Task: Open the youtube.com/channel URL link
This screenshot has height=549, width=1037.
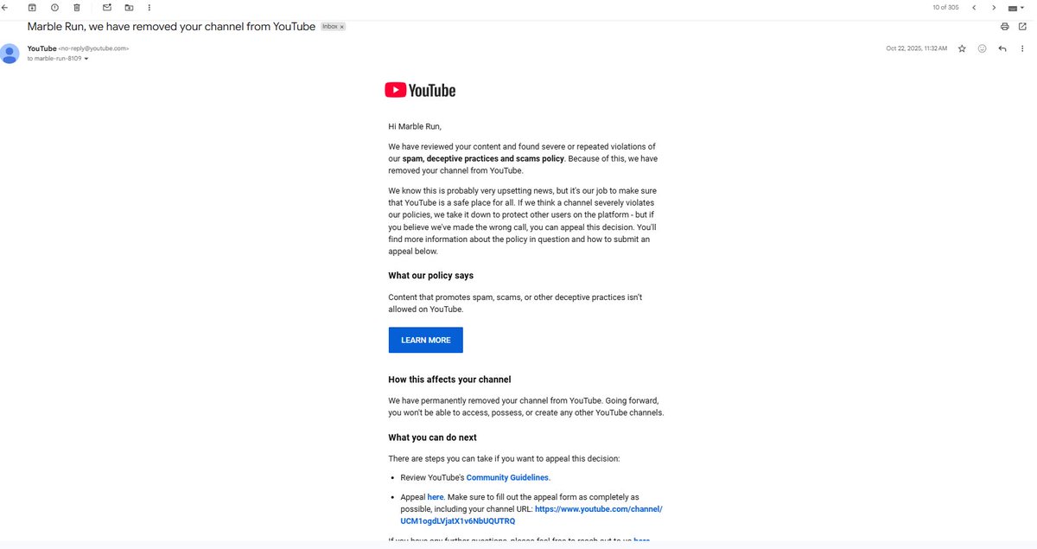Action: click(x=531, y=515)
